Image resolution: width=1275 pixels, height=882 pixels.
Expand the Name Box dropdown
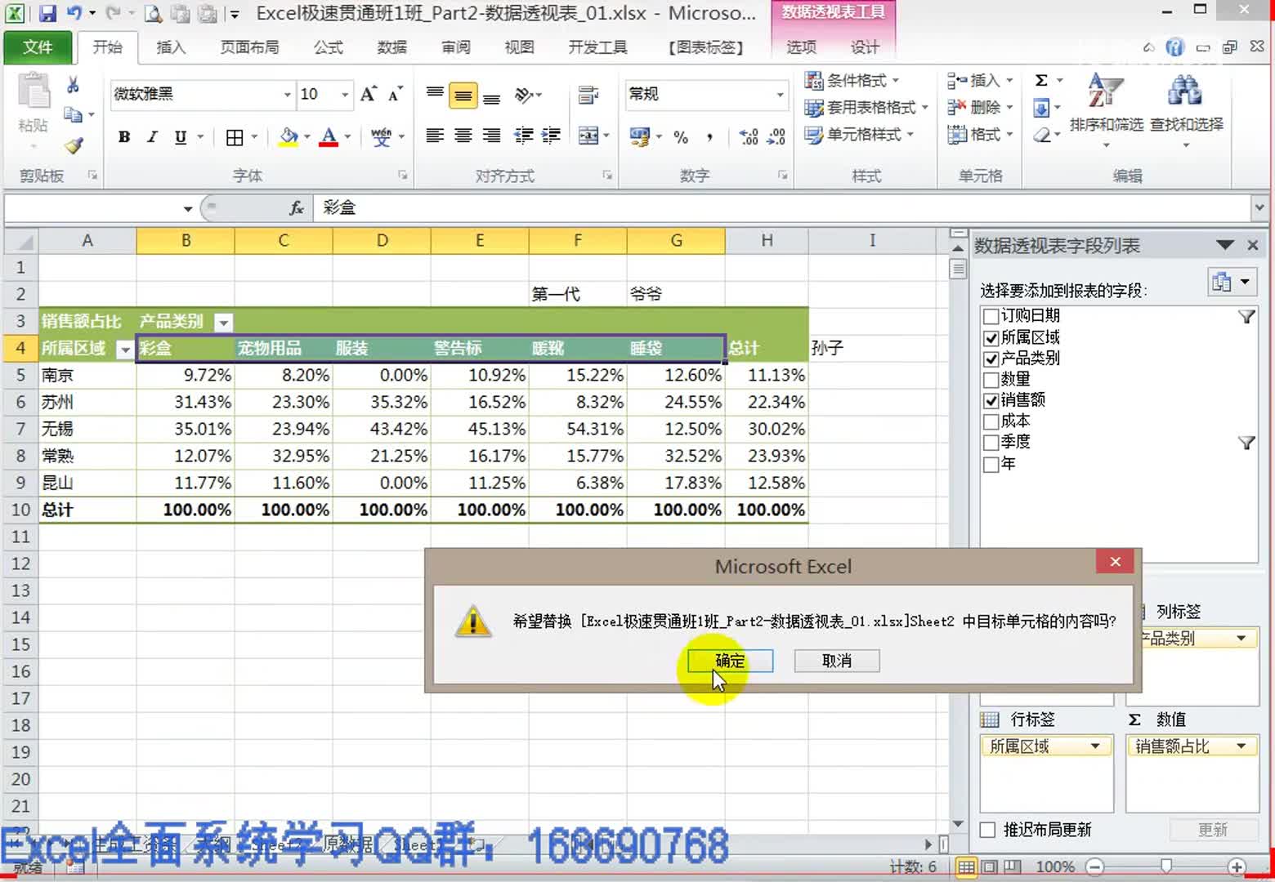[188, 209]
